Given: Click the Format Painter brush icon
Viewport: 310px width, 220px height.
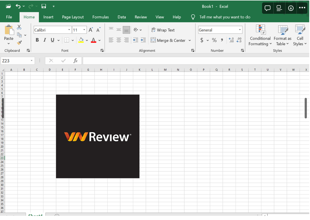Looking at the screenshot, I should click(x=19, y=43).
